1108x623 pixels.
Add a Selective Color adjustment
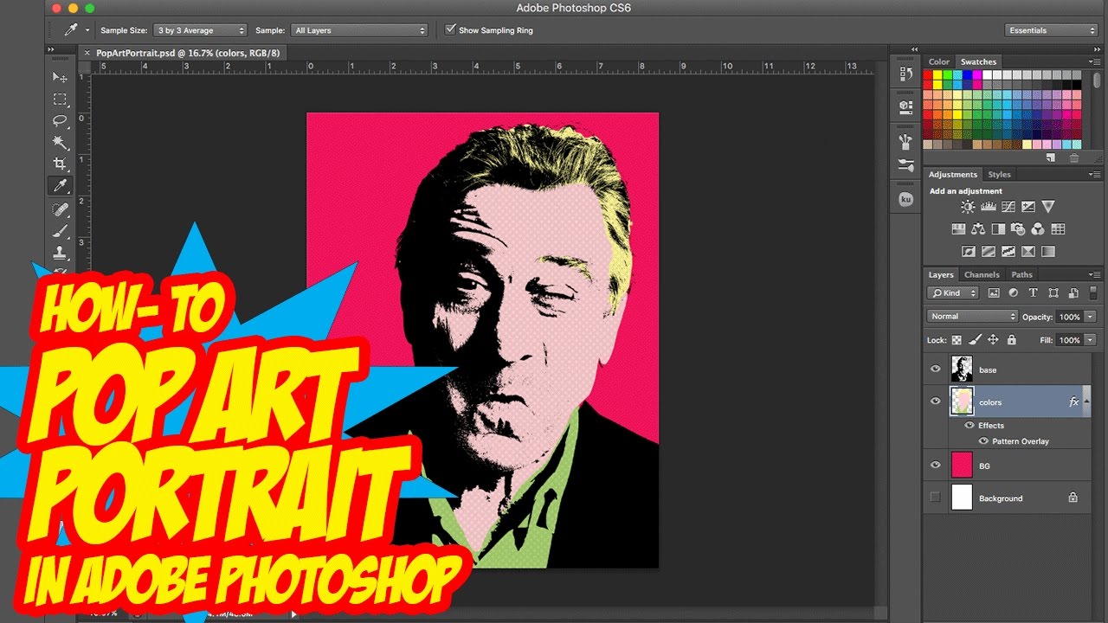click(1028, 252)
